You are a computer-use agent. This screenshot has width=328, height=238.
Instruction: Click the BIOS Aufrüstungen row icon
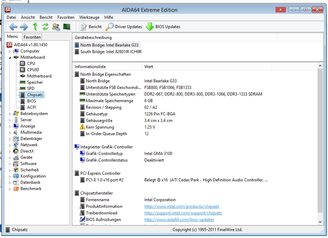[x=82, y=219]
